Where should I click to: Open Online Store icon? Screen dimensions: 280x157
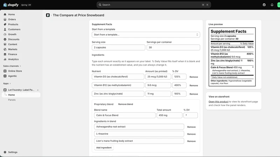[5, 71]
